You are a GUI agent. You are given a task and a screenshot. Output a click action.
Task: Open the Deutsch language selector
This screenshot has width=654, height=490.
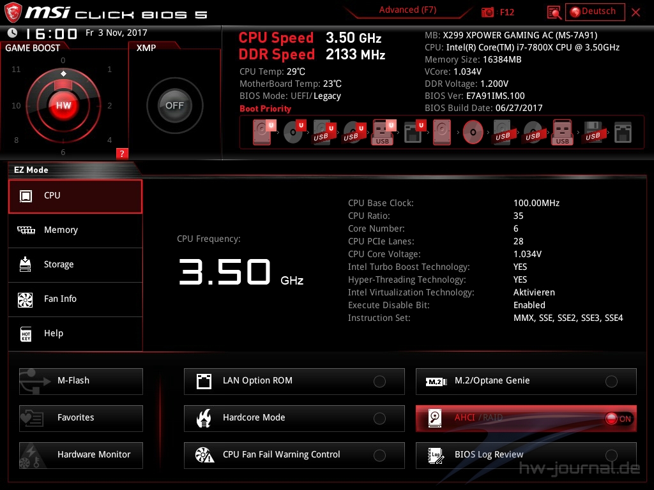(595, 11)
